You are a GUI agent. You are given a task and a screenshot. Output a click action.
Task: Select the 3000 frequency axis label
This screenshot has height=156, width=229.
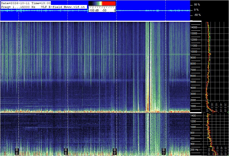point(193,94)
